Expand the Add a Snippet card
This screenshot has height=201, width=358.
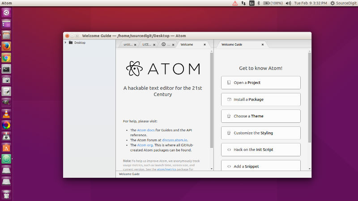(x=261, y=165)
